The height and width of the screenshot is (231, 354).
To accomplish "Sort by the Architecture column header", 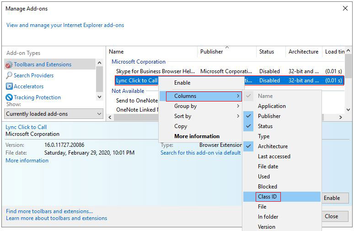I will [304, 52].
